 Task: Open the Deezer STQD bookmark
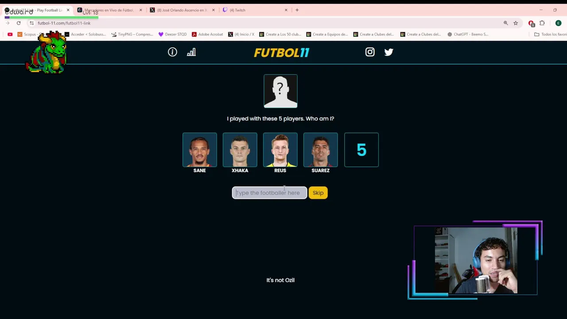coord(172,34)
